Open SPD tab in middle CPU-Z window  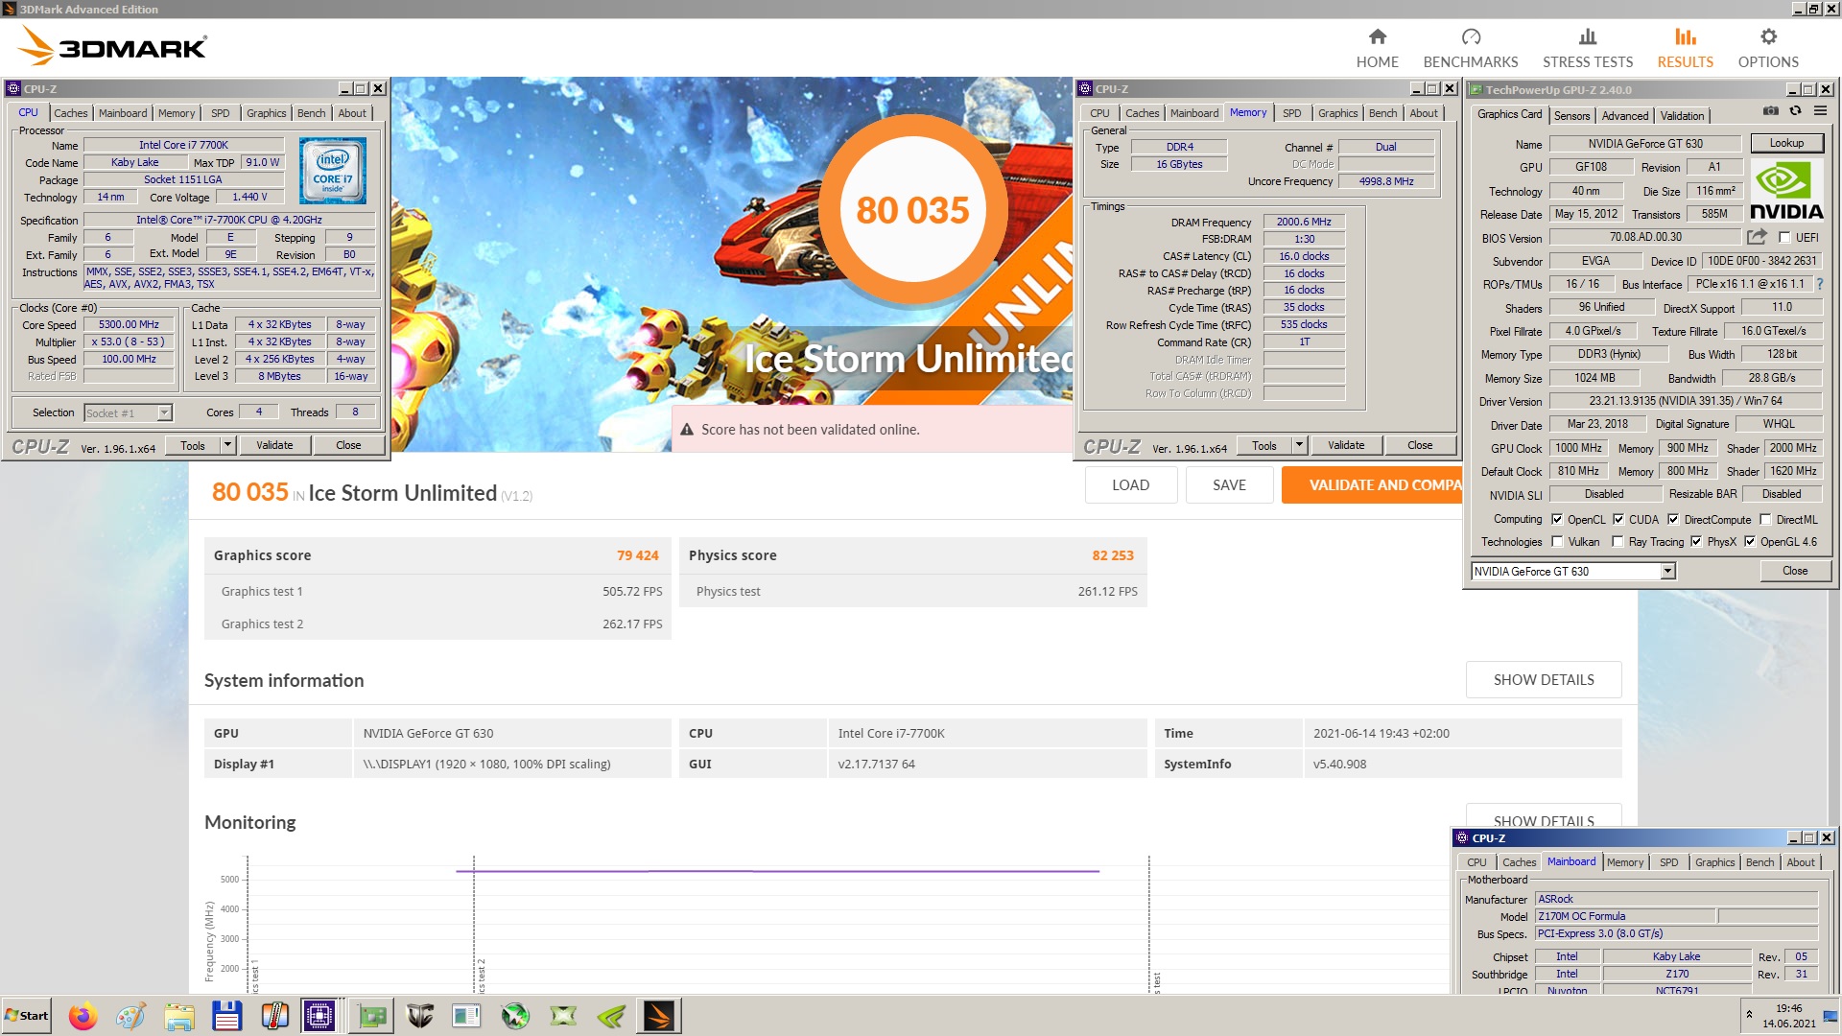click(x=1292, y=113)
